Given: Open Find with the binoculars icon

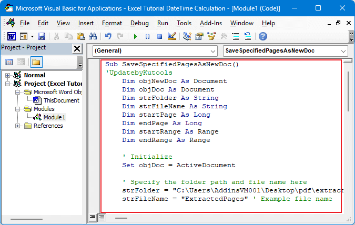Looking at the screenshot, I should point(93,36).
